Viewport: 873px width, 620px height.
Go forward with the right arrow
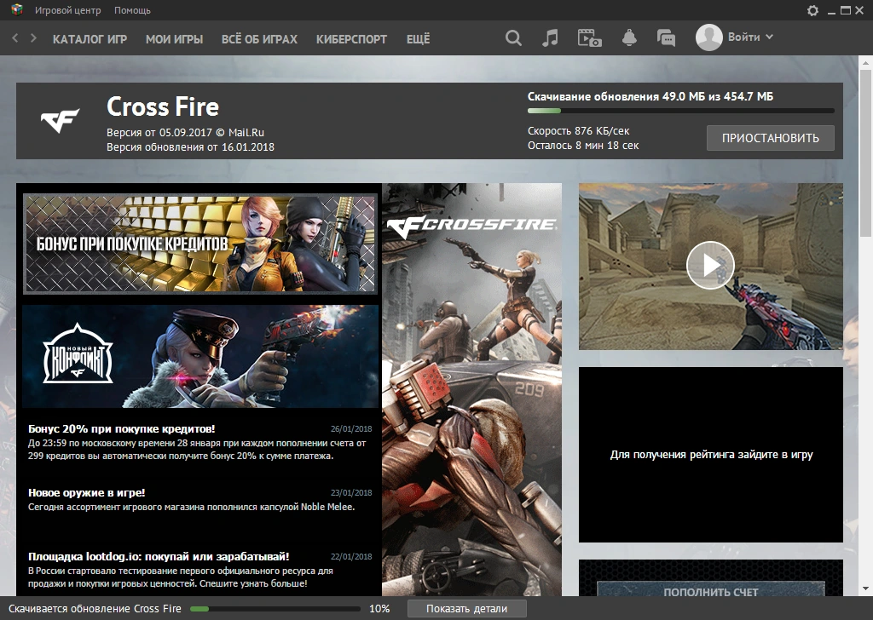coord(33,38)
